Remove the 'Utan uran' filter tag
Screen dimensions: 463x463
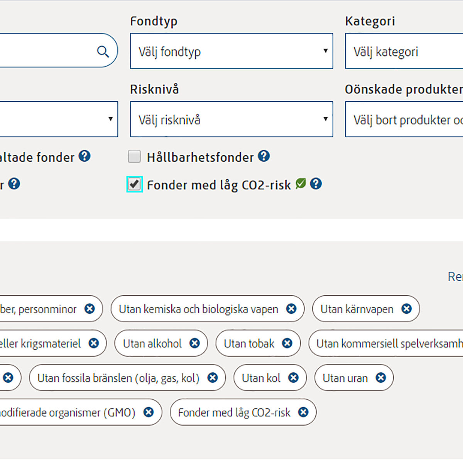(381, 378)
